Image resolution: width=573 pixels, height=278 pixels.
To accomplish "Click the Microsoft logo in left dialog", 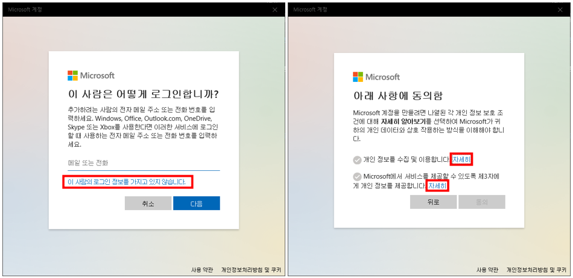I will tap(91, 75).
